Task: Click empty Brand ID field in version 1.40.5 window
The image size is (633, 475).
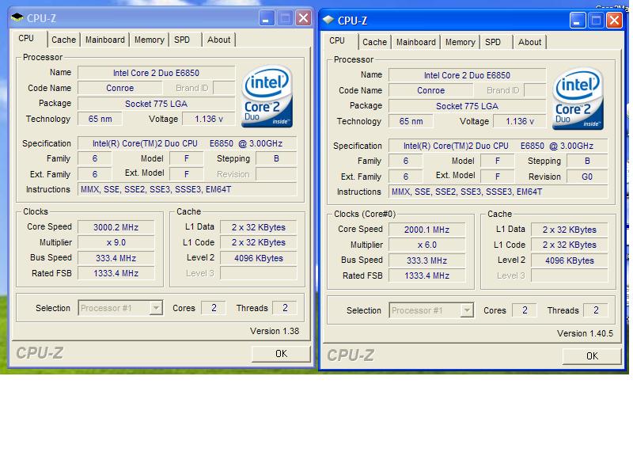Action: (x=535, y=90)
